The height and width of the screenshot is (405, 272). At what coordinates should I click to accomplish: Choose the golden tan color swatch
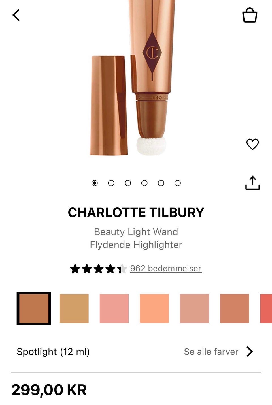(x=74, y=308)
